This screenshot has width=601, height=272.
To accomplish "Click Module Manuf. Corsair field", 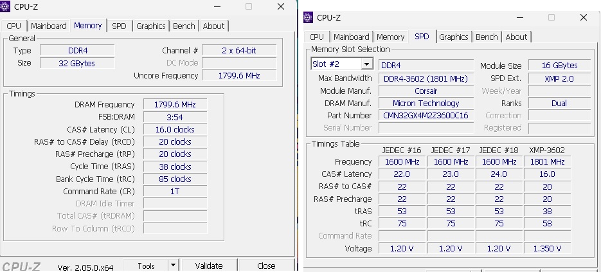I will coord(426,91).
